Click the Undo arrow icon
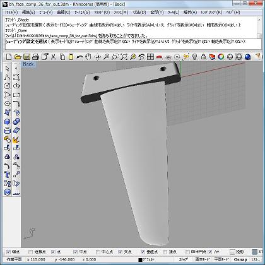This screenshot has height=265, width=265. (x=79, y=57)
